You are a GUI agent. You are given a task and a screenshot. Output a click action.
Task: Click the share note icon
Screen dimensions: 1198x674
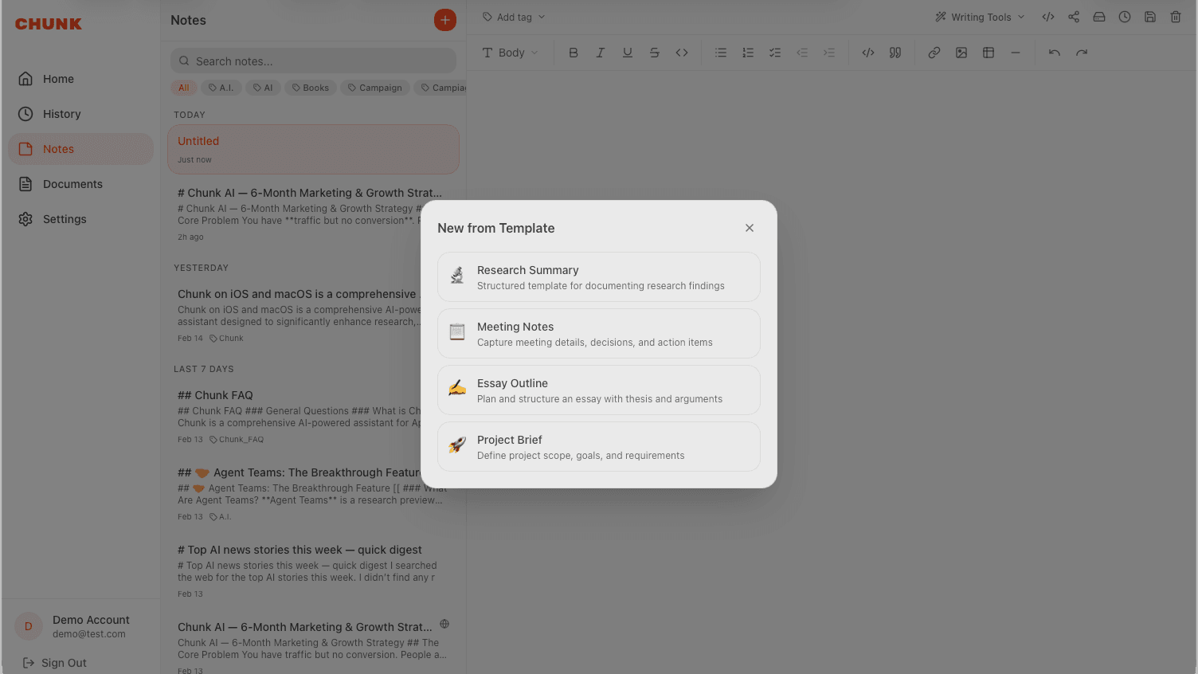click(x=1073, y=16)
